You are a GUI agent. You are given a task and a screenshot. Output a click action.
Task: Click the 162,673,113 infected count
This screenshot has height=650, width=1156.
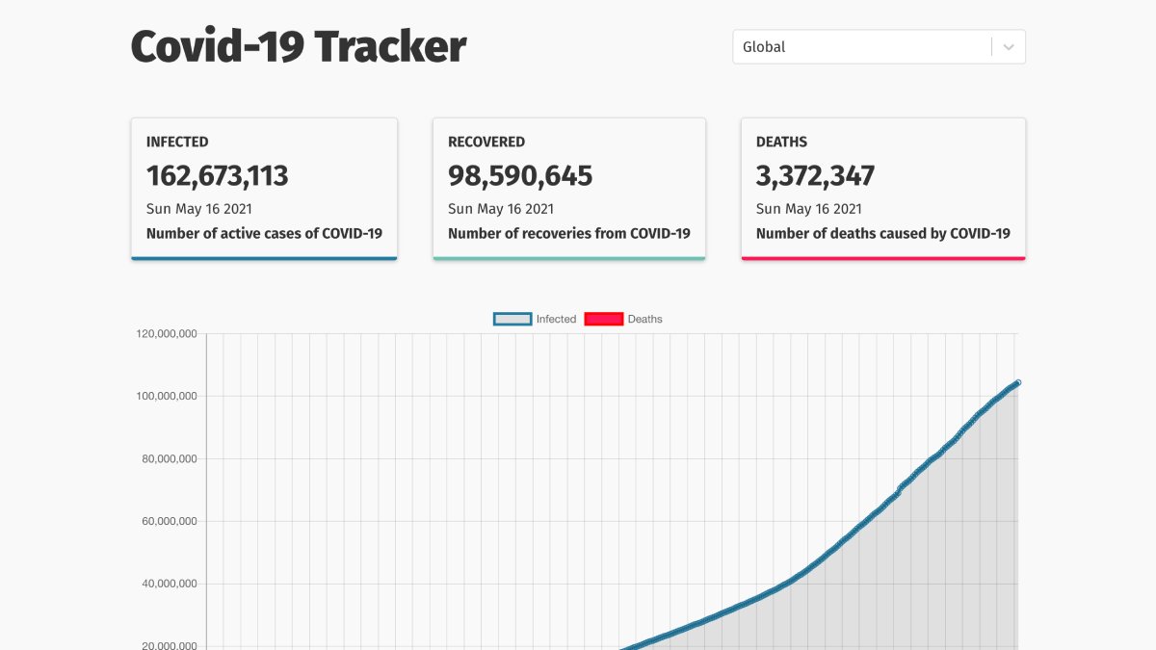218,176
